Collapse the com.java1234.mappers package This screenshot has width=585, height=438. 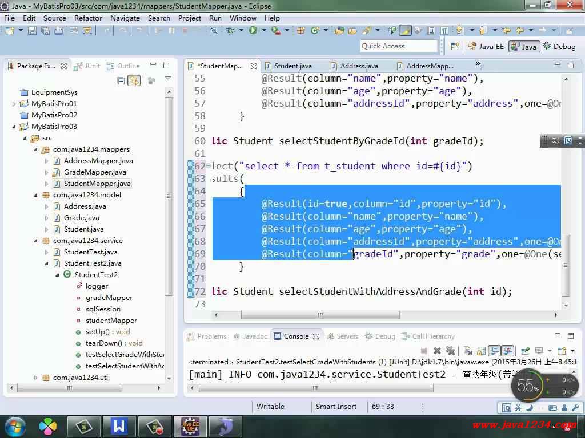pyautogui.click(x=36, y=150)
